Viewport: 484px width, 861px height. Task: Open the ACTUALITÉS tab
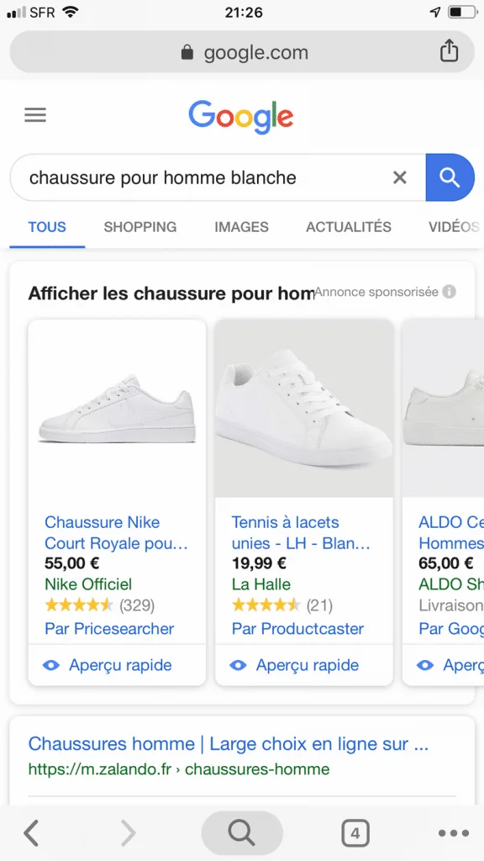point(349,227)
